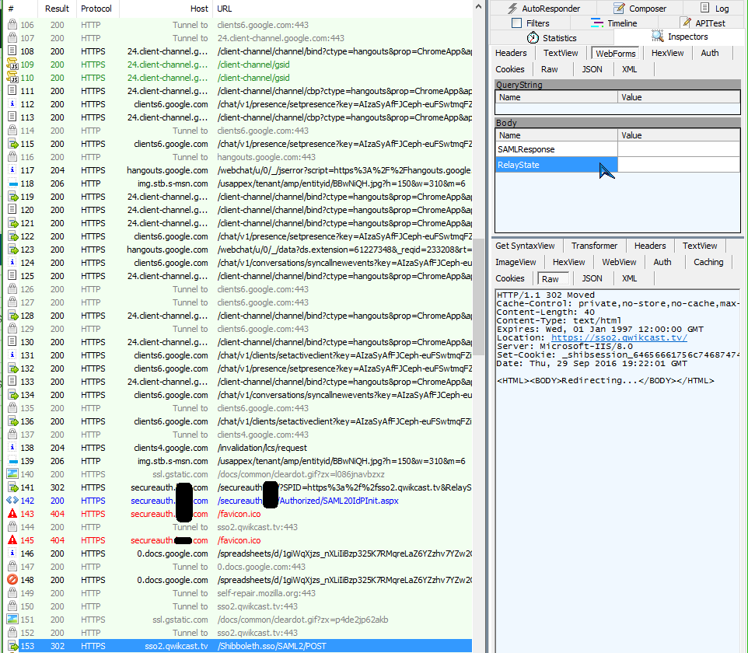
Task: Sort sessions by Protocol column header
Action: coord(96,9)
